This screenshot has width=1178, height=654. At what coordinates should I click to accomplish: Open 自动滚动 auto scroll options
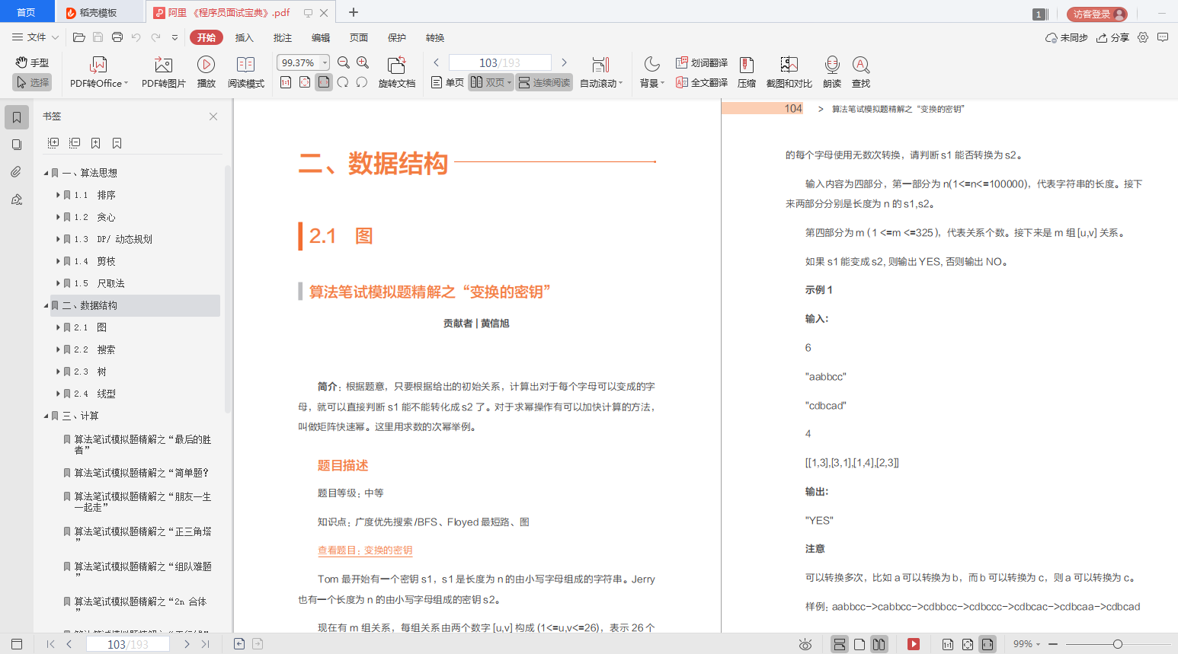(601, 73)
